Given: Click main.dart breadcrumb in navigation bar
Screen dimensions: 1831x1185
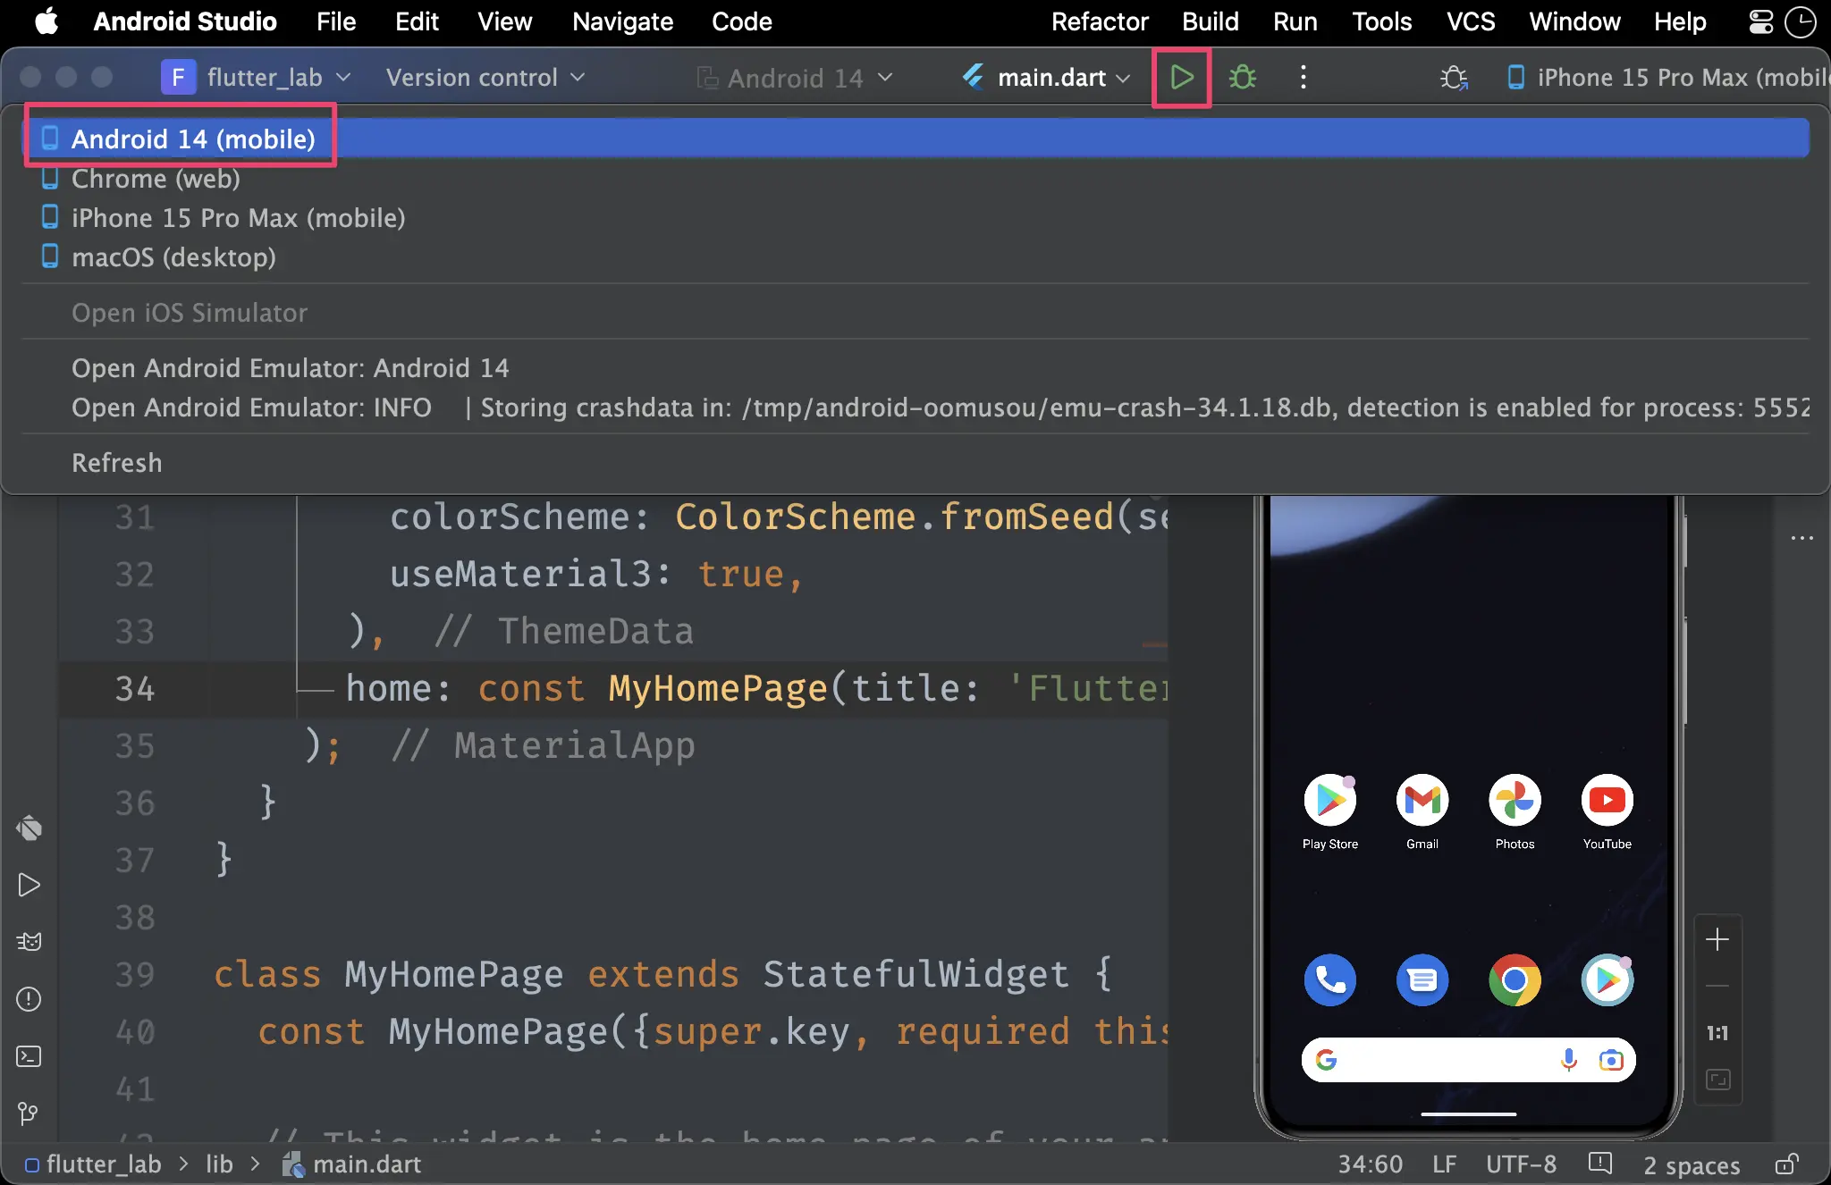Looking at the screenshot, I should pos(352,1164).
